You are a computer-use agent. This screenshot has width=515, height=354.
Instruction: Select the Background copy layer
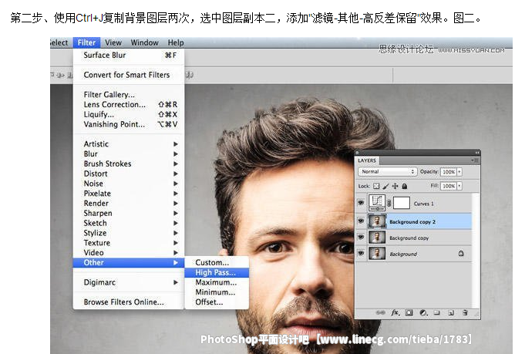(414, 238)
